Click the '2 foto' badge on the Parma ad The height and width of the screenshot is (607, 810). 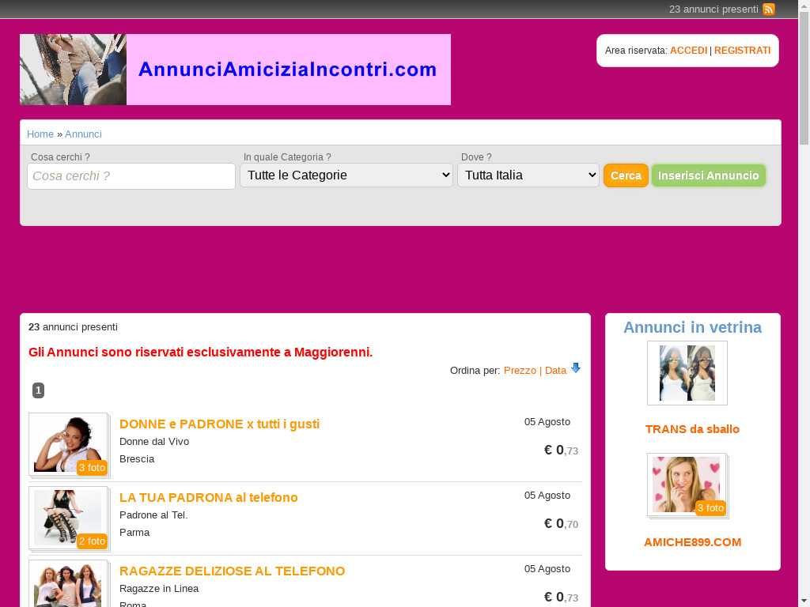click(92, 541)
